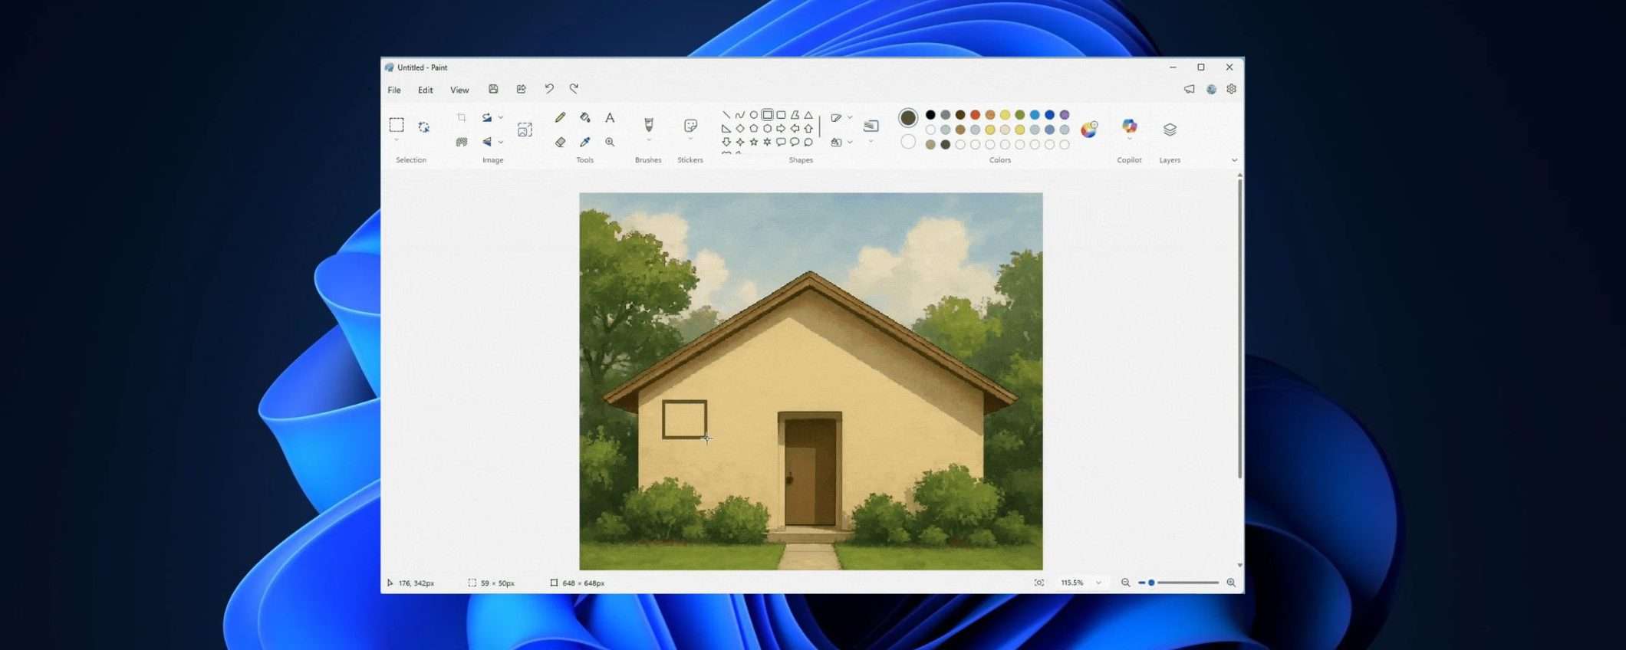The image size is (1626, 650).
Task: Open the line Size selector
Action: (x=871, y=127)
